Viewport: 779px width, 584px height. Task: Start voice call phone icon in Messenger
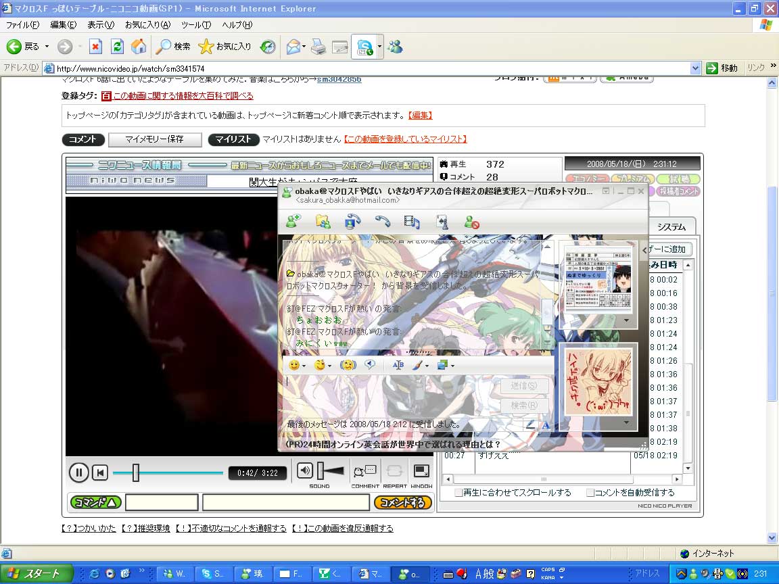pos(383,222)
